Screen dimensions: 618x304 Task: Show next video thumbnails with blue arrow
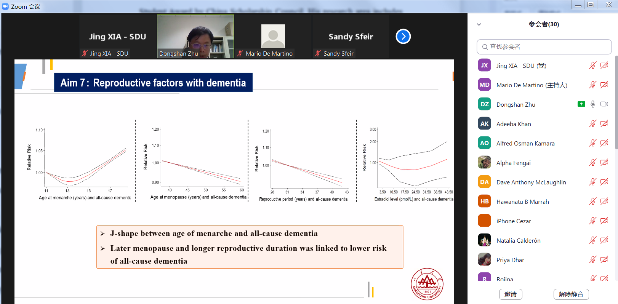click(403, 37)
